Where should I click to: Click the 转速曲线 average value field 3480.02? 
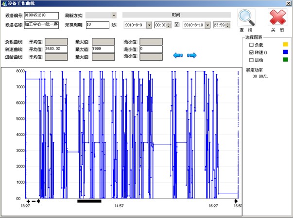56,49
